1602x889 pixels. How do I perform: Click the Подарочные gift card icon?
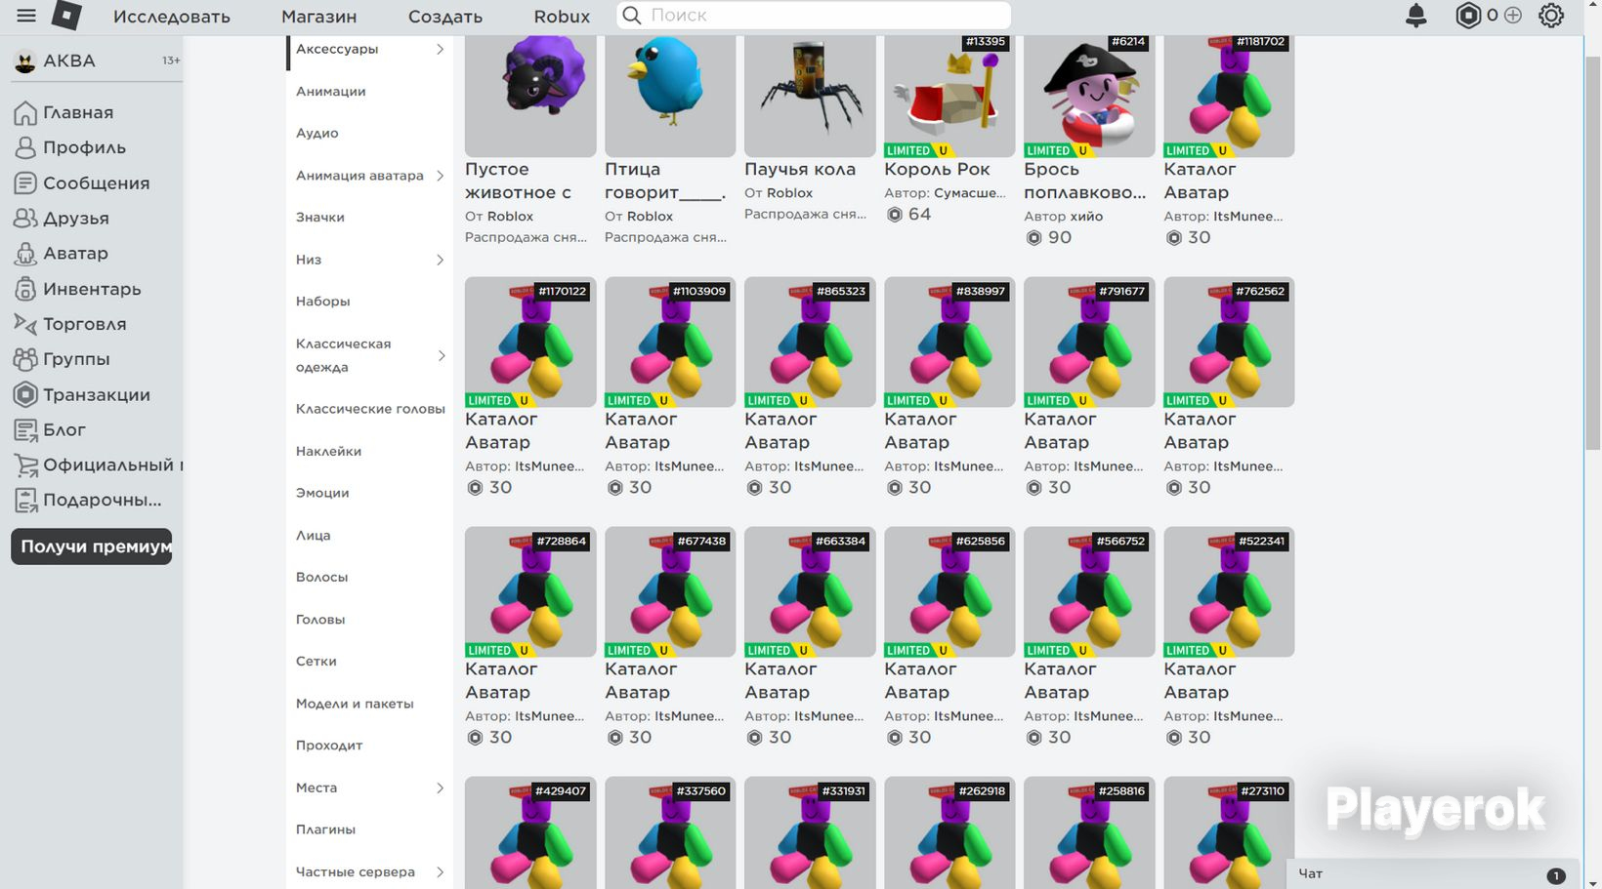(x=25, y=501)
